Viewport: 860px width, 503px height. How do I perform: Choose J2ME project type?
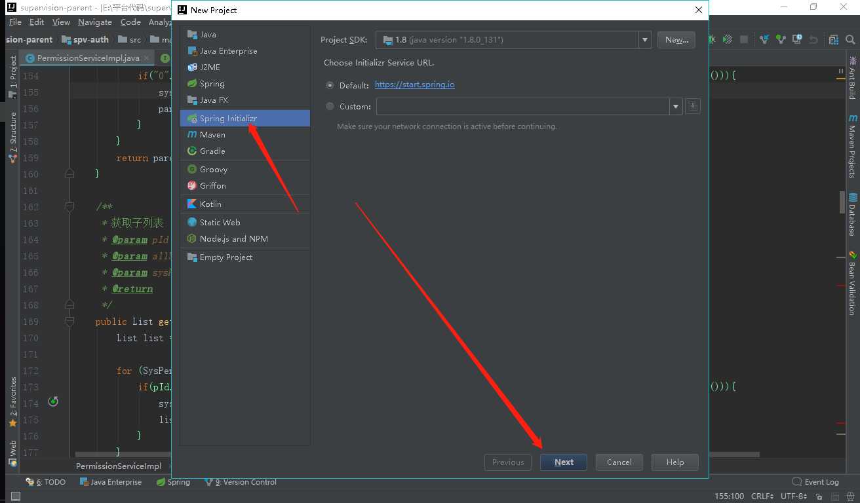[x=244, y=67]
